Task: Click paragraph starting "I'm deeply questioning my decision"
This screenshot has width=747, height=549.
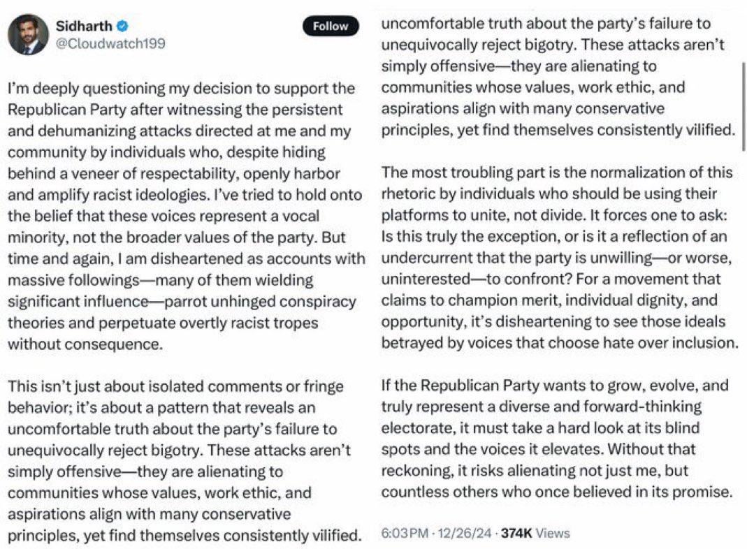Action: (187, 216)
